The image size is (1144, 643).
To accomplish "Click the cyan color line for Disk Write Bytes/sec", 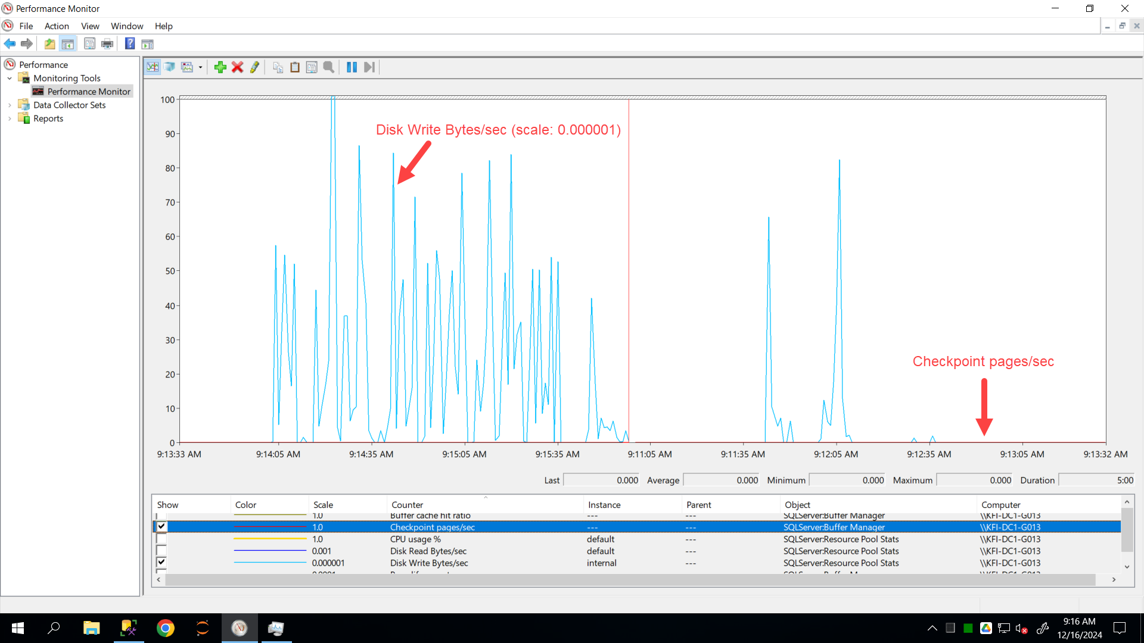I will 270,563.
